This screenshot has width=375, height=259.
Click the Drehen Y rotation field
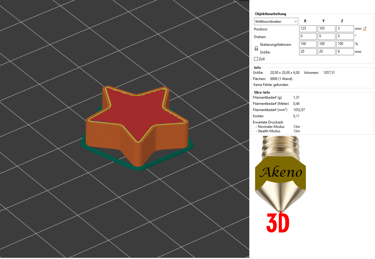click(x=326, y=37)
